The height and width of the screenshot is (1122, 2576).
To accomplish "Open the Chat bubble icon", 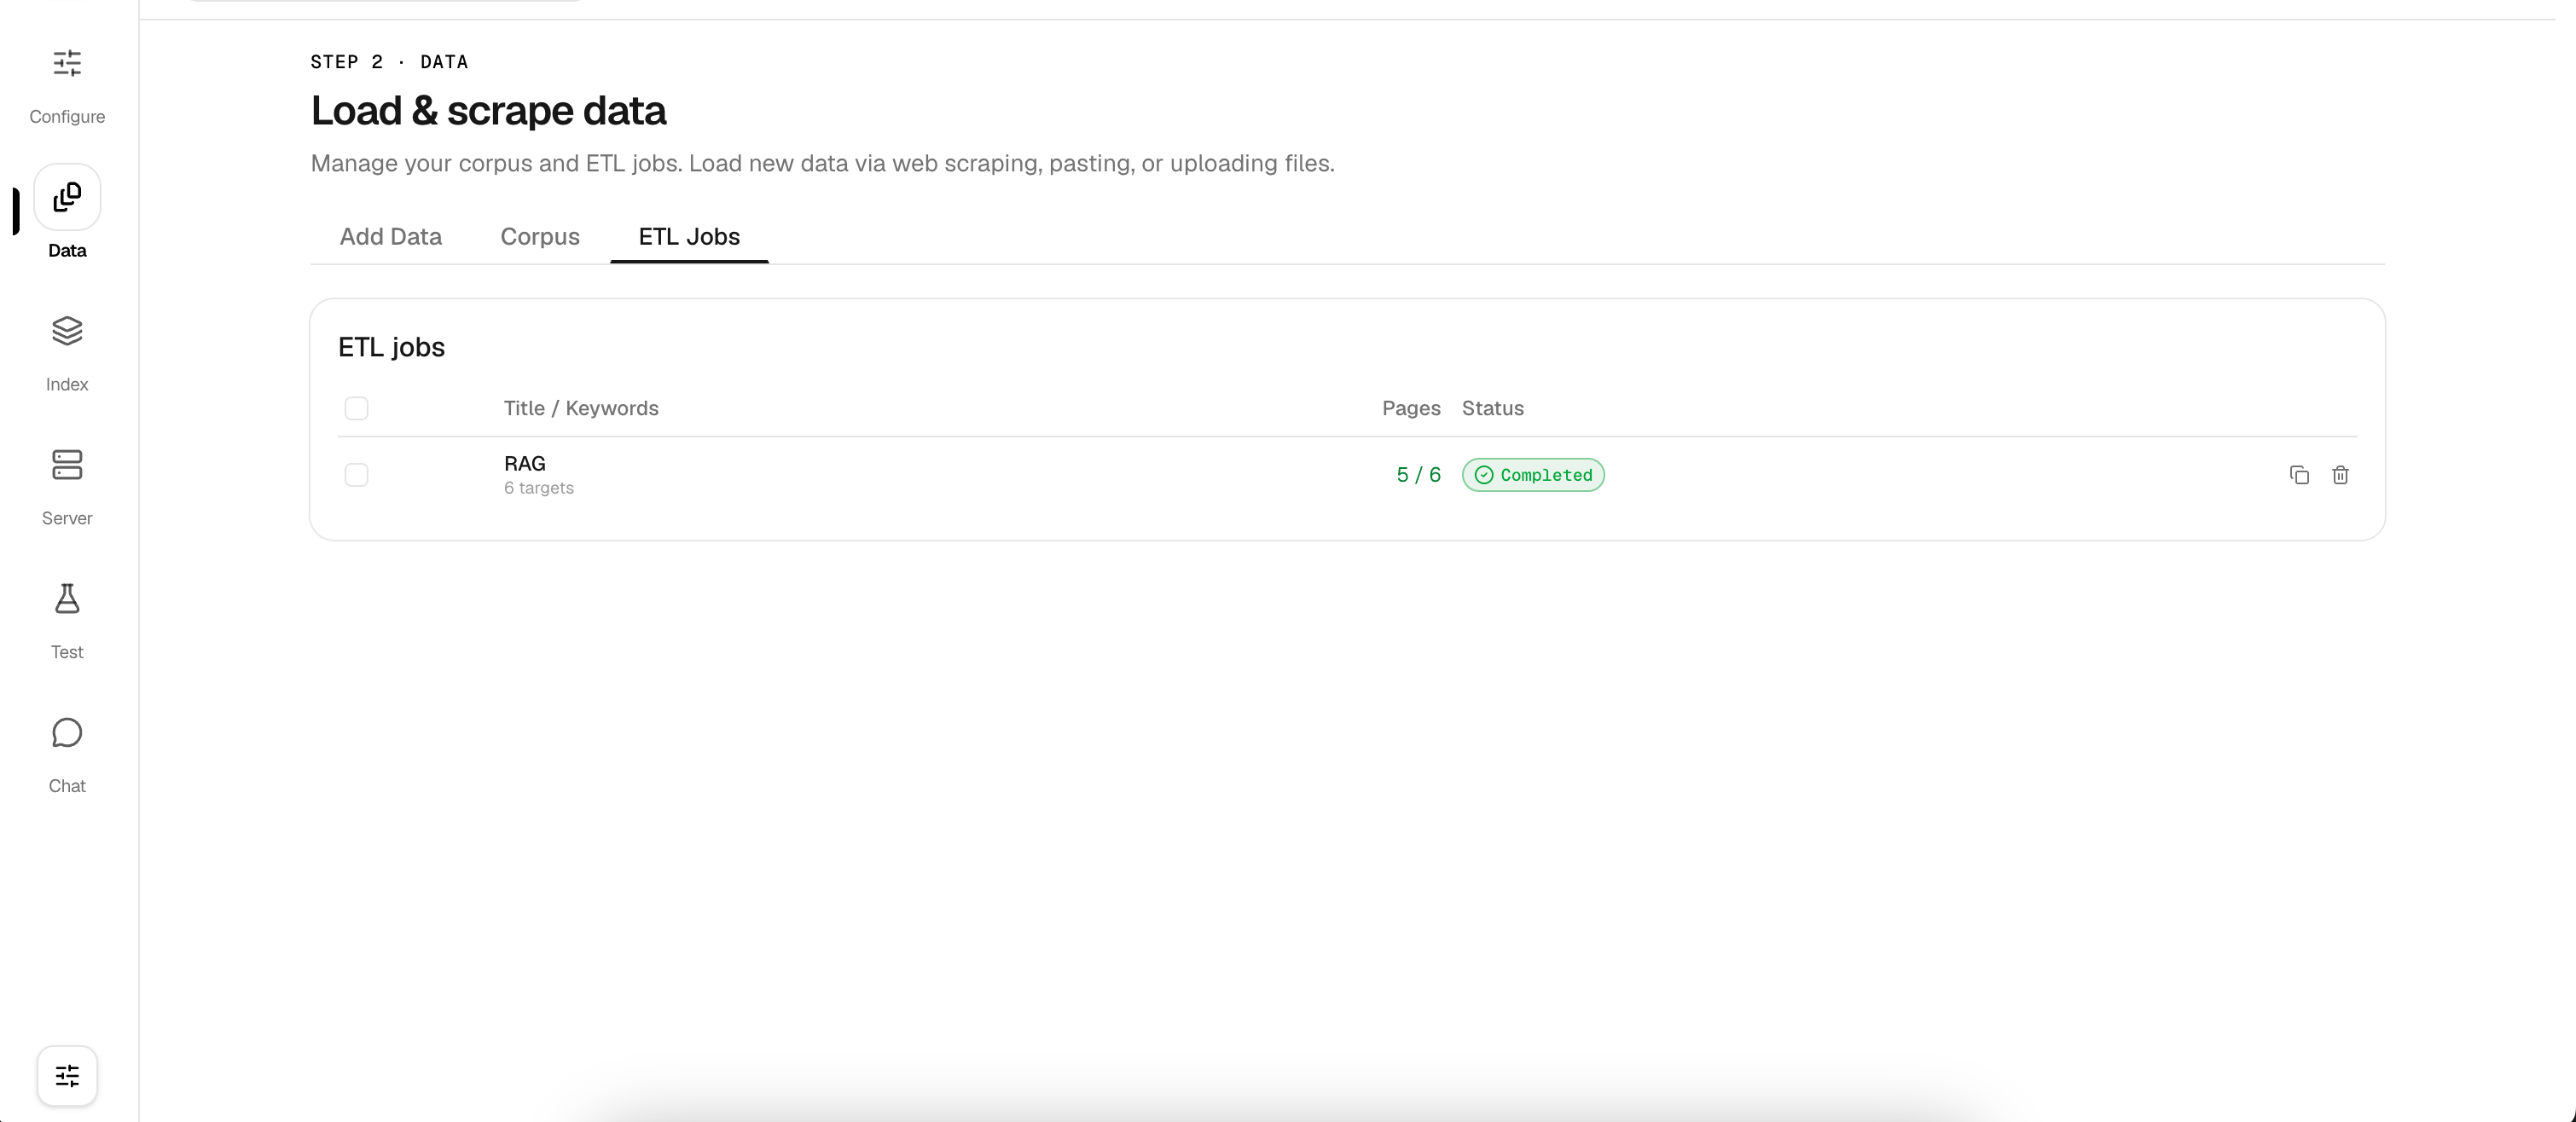I will tap(67, 732).
